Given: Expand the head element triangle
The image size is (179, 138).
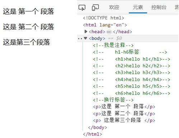Looking at the screenshot, I should pos(86,32).
